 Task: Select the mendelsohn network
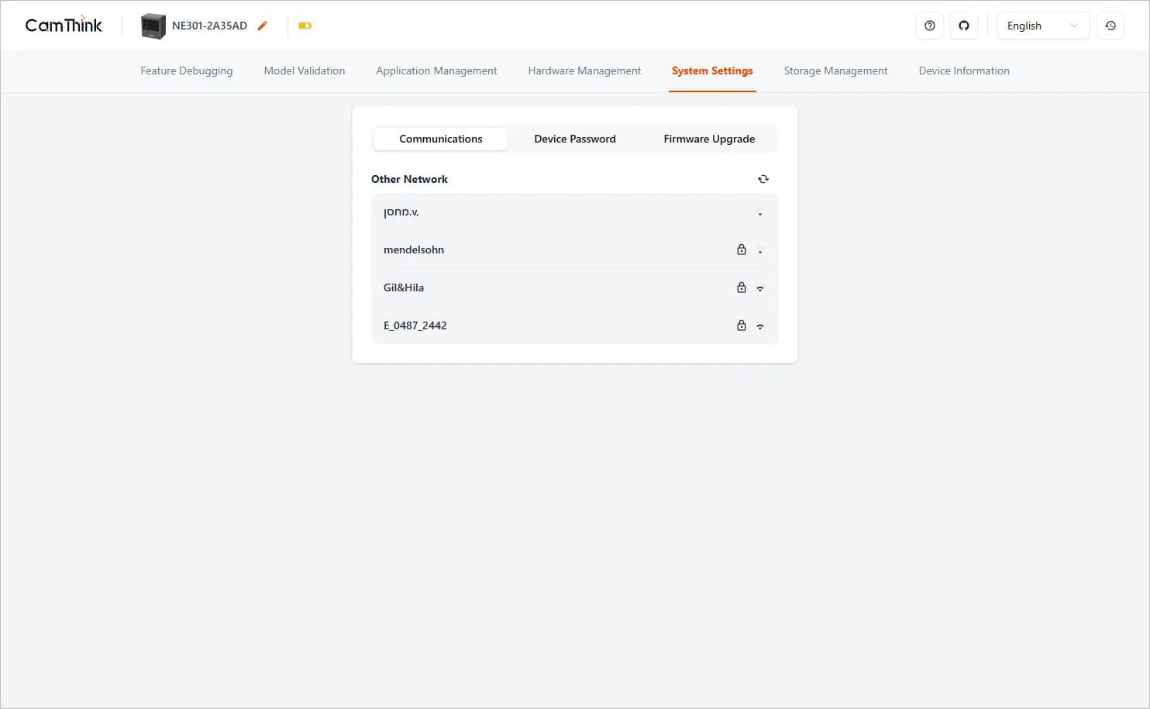[x=574, y=250]
